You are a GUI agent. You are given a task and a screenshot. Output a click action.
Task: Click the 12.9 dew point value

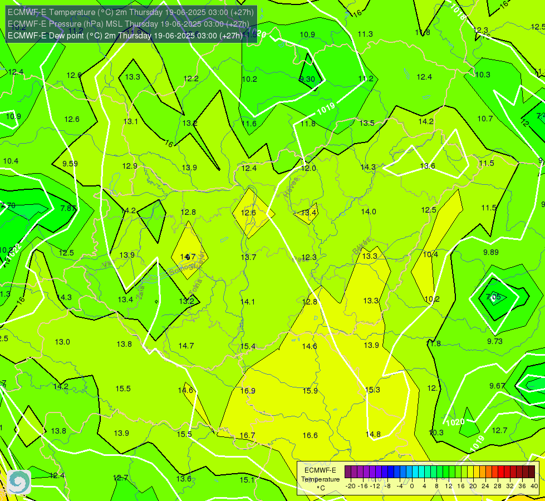click(130, 166)
